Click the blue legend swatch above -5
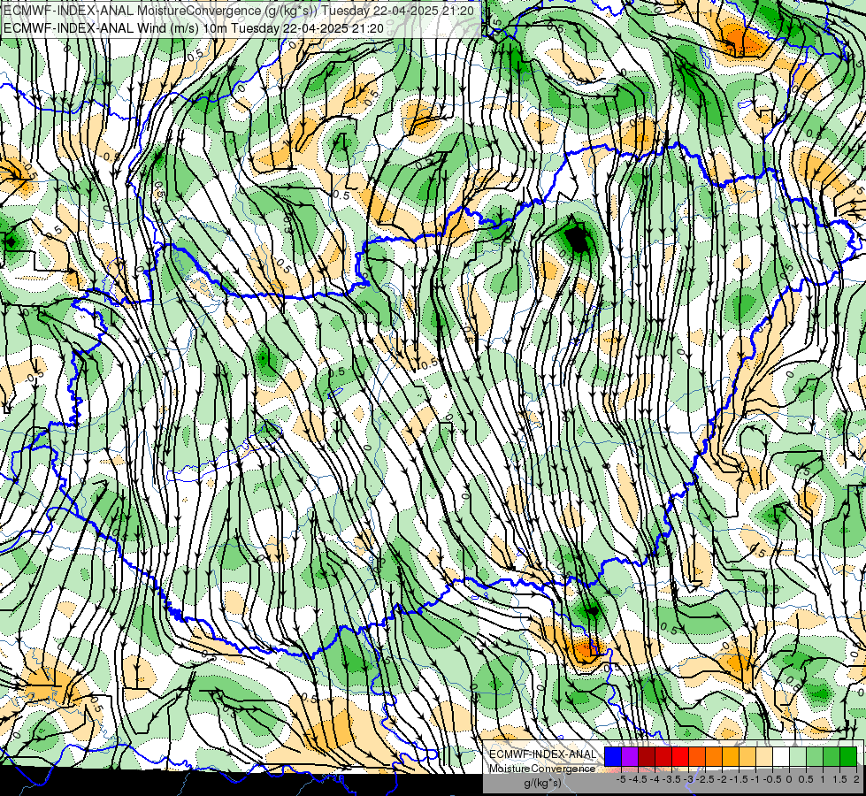 pyautogui.click(x=613, y=757)
